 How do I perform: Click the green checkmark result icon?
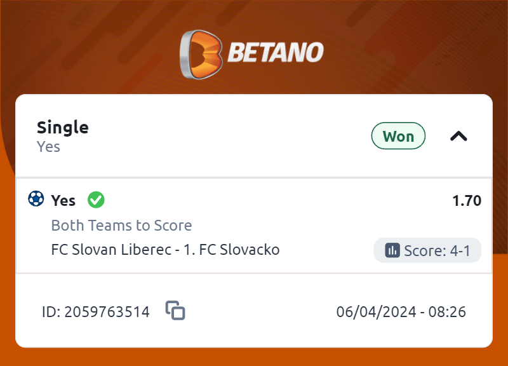point(96,200)
